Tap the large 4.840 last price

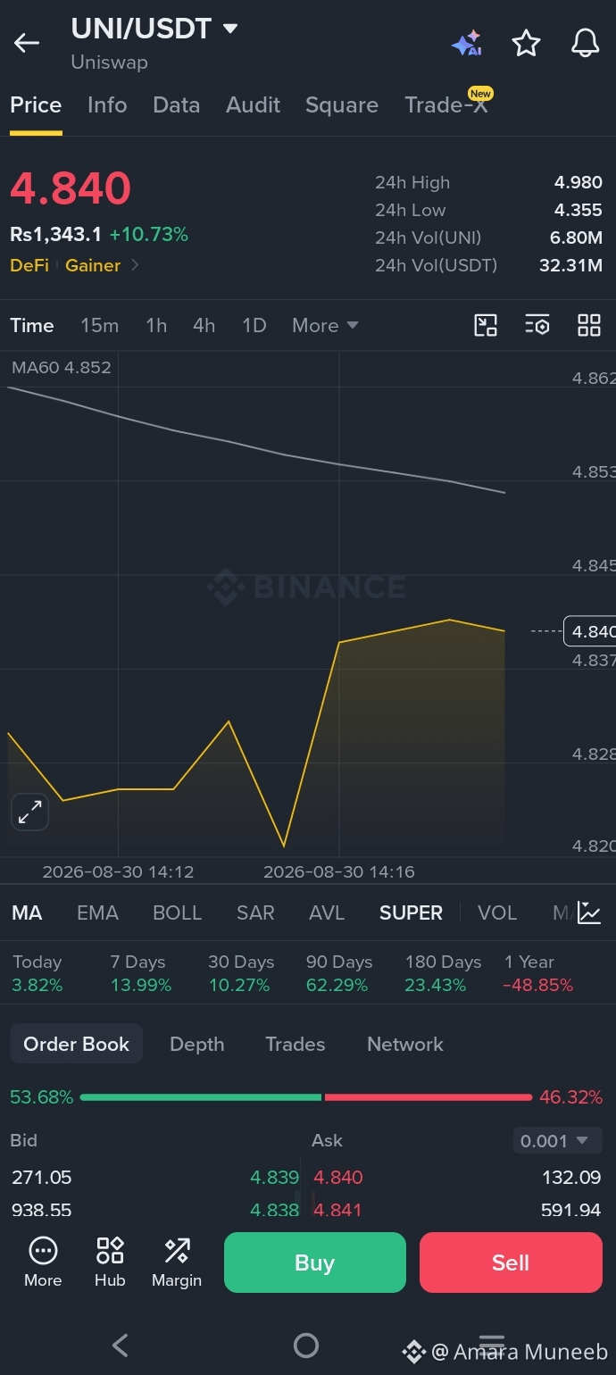[71, 188]
